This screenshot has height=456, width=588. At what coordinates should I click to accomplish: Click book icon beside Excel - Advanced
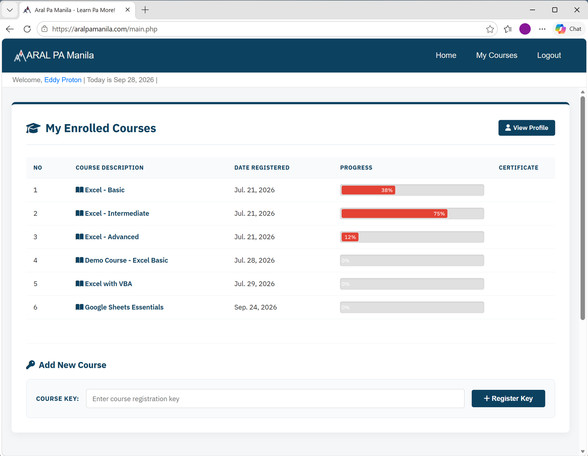point(79,237)
